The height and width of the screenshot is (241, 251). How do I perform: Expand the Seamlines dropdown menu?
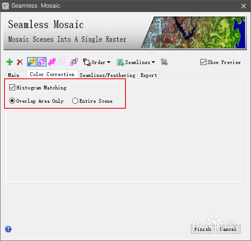[x=136, y=62]
